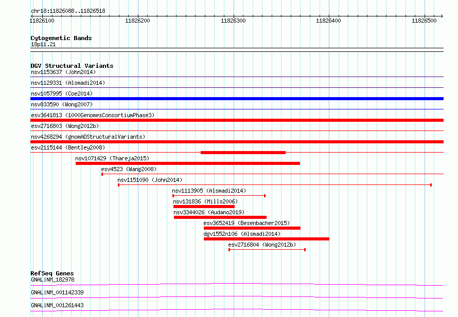Select esv3652419 (Besenbacher2015) variant label
The image size is (458, 317).
246,223
